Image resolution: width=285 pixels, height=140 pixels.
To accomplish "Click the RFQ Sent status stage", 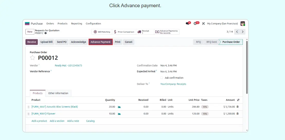I will tap(211, 42).
